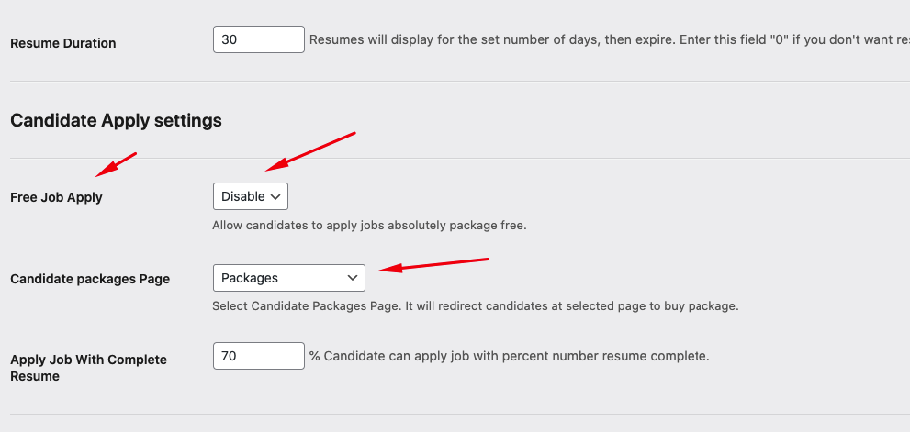Click the Apply Job With Complete Resume field
This screenshot has height=432, width=910.
258,356
